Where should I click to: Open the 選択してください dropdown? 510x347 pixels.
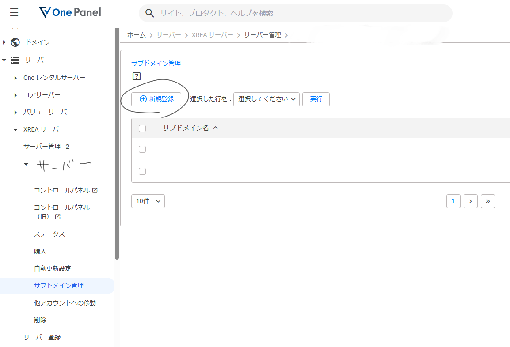(x=266, y=99)
